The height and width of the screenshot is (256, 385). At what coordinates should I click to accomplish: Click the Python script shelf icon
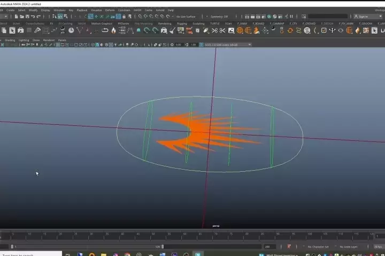(63, 30)
